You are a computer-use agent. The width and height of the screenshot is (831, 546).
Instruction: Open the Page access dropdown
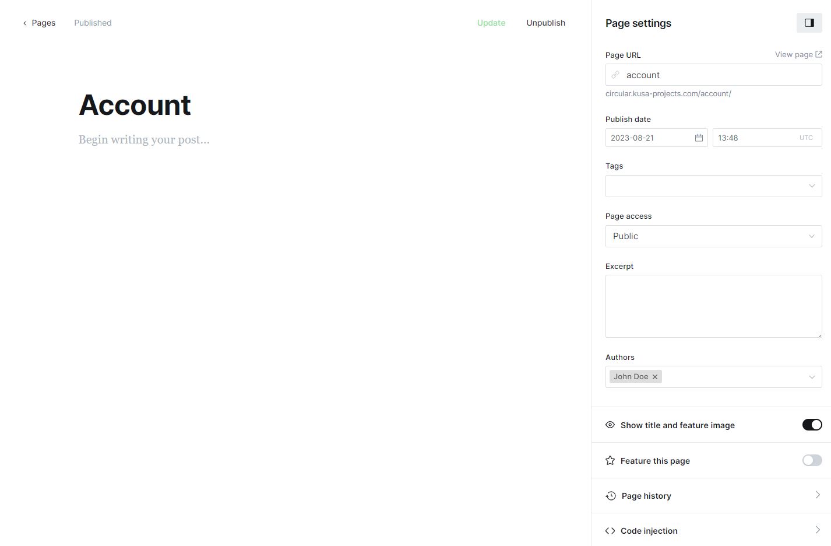[x=812, y=236]
